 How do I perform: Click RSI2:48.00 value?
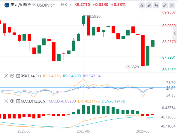point(72,76)
